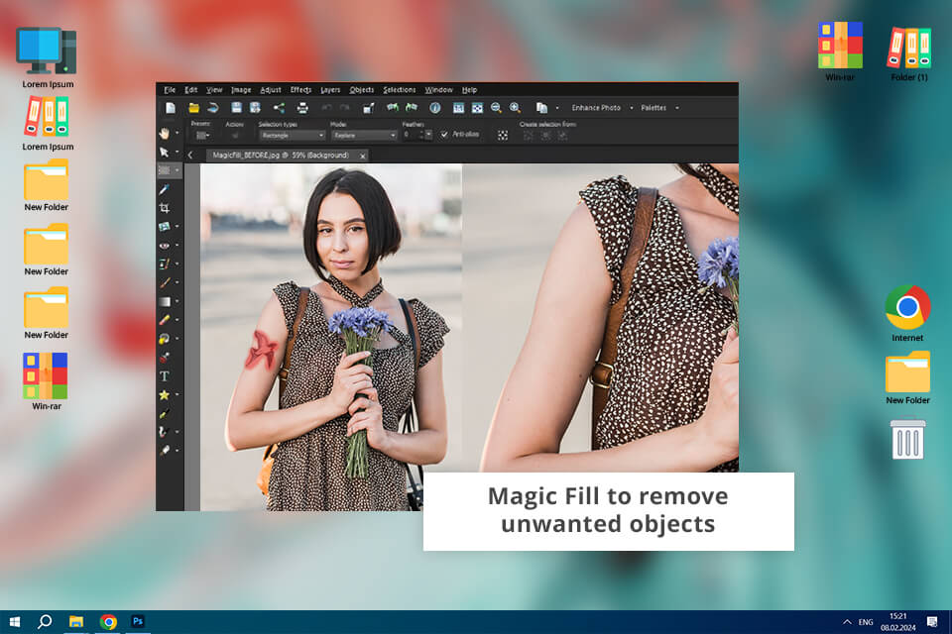This screenshot has height=634, width=952.
Task: Click the Enhance Photo button
Action: click(x=596, y=108)
